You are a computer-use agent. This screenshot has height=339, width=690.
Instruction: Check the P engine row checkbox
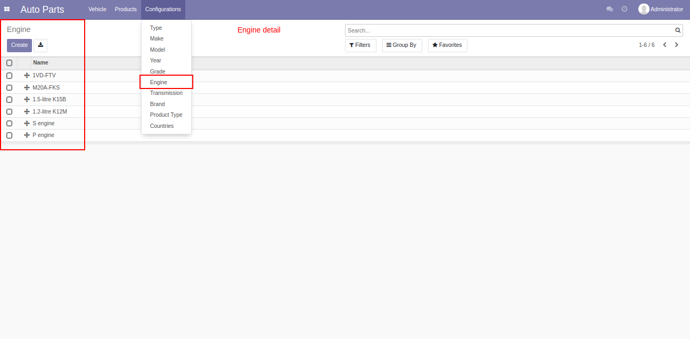pyautogui.click(x=9, y=135)
